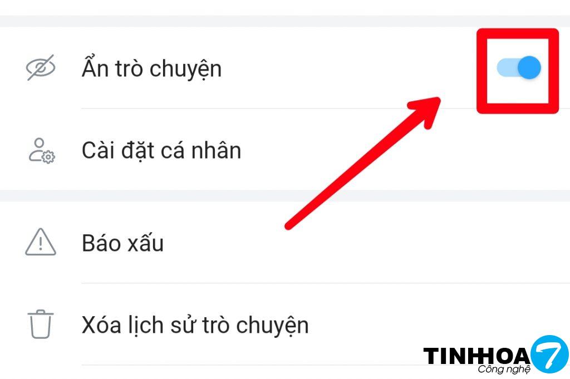Turn off the Ẩn trò chuyện switch
Viewport: 570px width, 379px height.
pos(519,67)
